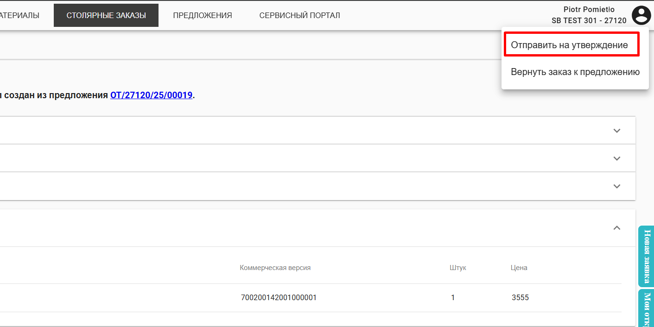Open the 'Новая заявка' side tab
This screenshot has width=654, height=327.
(645, 256)
